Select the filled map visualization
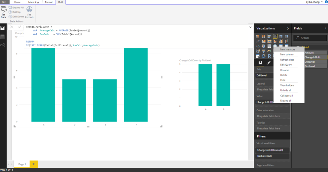This screenshot has width=328, height=172. (x=258, y=51)
